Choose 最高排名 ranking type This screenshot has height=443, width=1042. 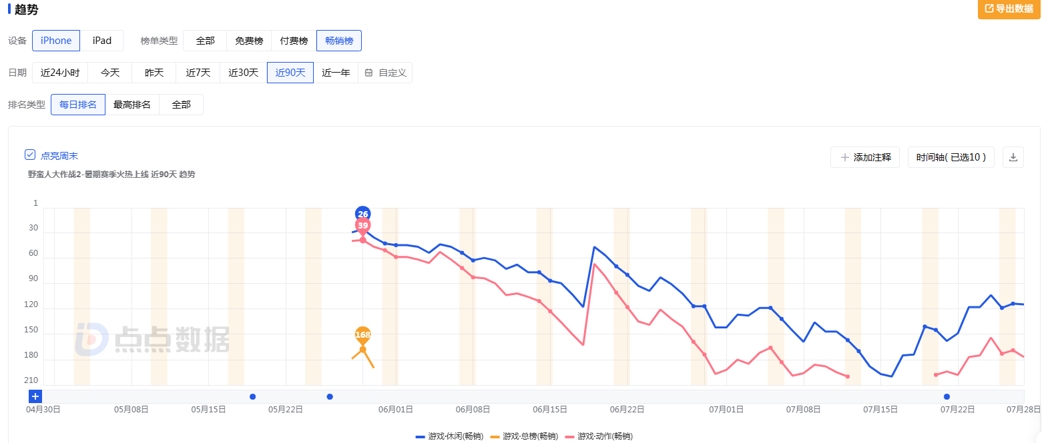pyautogui.click(x=132, y=105)
